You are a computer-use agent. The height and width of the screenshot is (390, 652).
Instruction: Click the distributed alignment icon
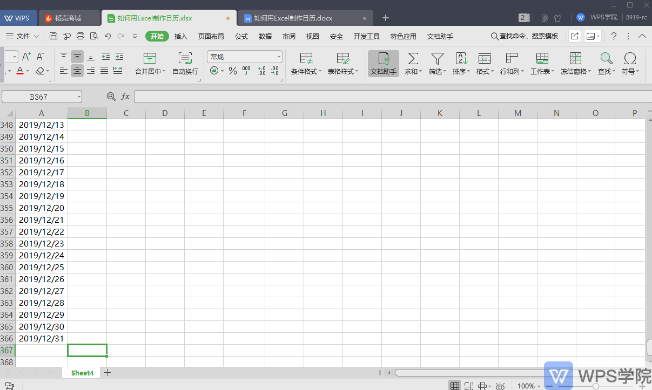coord(118,71)
